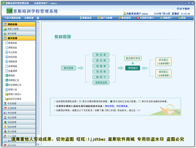Open 授课小结 in the tree
This screenshot has height=148, width=196.
pos(11,90)
